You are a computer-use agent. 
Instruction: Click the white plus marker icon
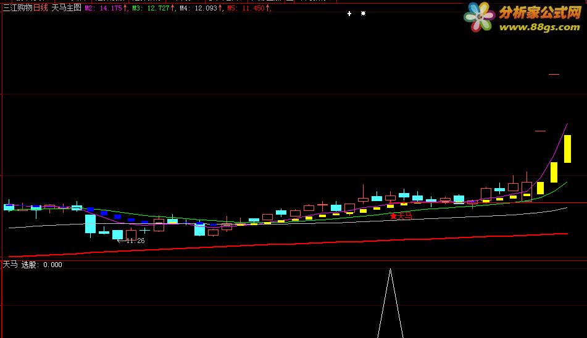[x=349, y=14]
